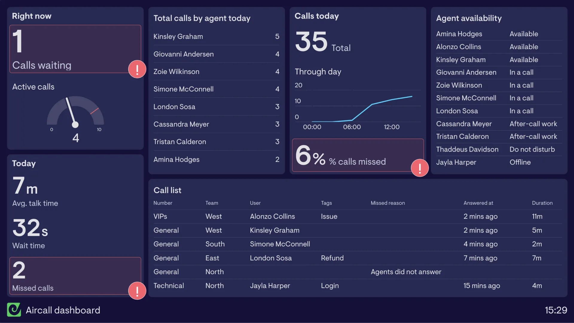574x323 pixels.
Task: Click the Agents did not answer missed reason
Action: coord(406,272)
